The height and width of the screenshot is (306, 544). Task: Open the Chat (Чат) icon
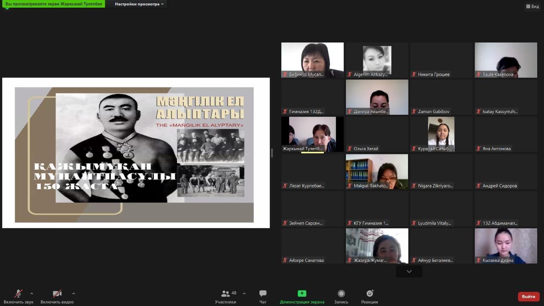(x=263, y=294)
